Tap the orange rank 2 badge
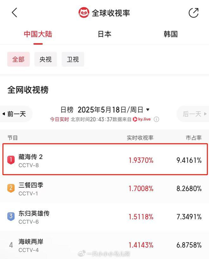 11,189
